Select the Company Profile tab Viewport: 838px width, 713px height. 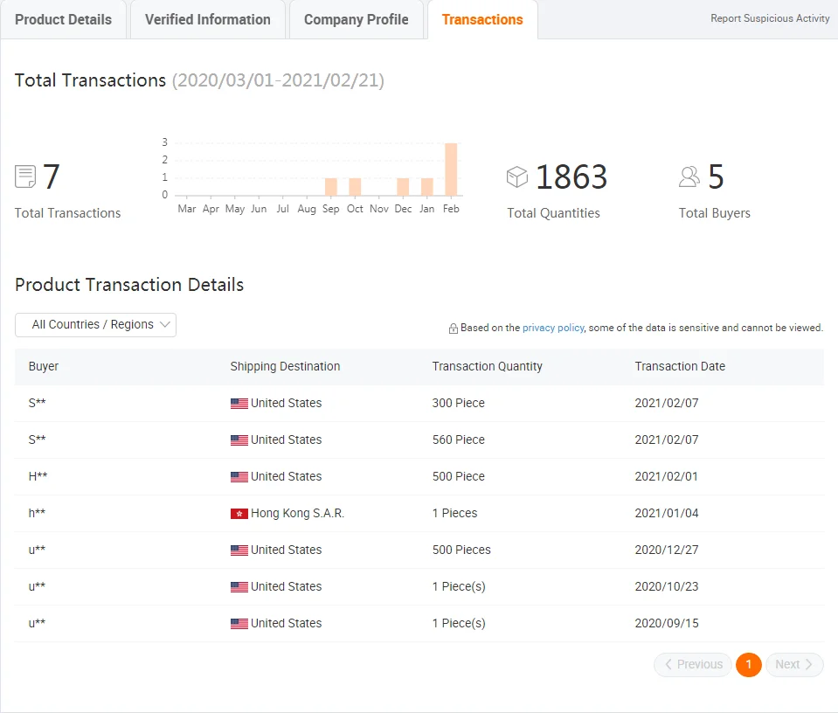(356, 19)
